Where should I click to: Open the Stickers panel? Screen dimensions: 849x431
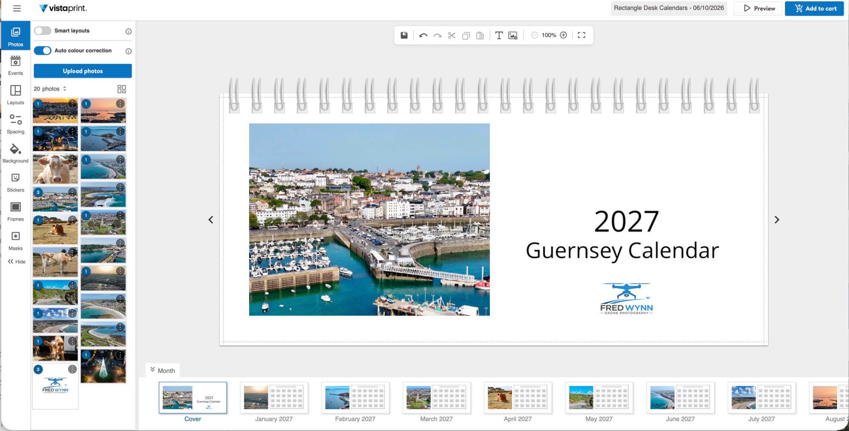coord(15,182)
